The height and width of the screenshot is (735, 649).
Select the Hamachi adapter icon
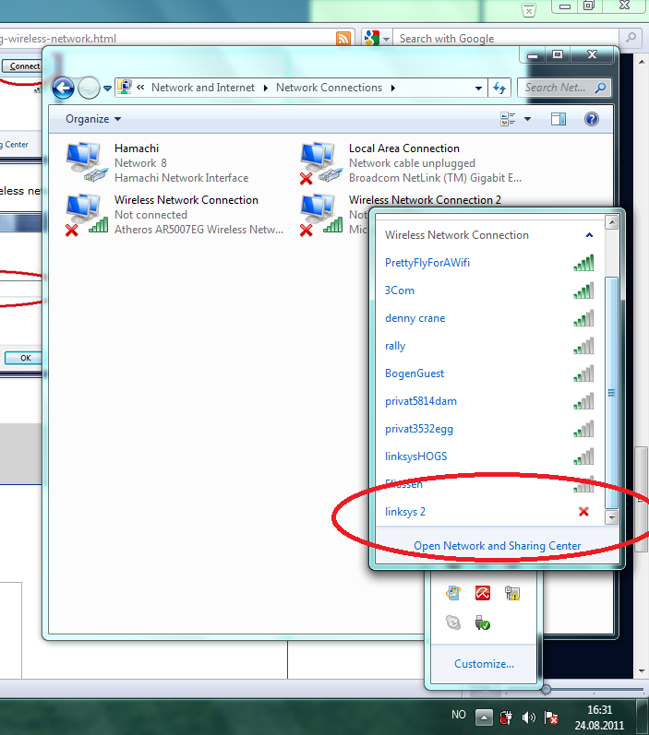click(88, 162)
